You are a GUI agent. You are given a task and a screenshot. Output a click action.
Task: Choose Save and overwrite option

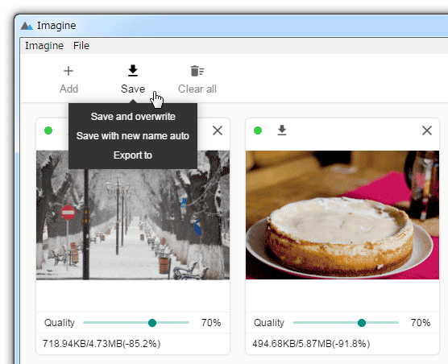click(x=133, y=117)
